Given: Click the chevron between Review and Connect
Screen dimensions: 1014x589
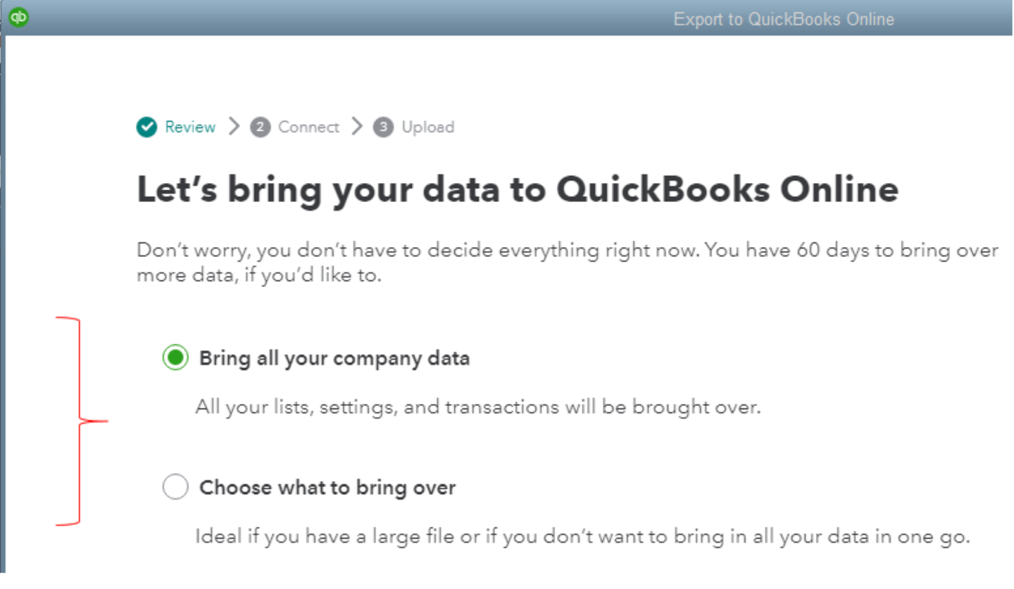Looking at the screenshot, I should point(233,127).
